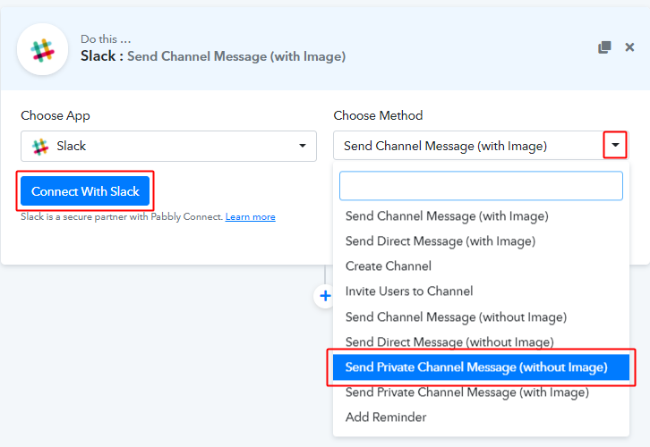Close the Slack action step
The height and width of the screenshot is (447, 650).
[629, 47]
